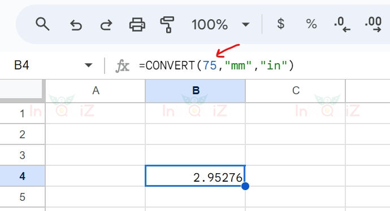Print the spreadsheet
Screen dimensions: 390x211
pyautogui.click(x=137, y=25)
